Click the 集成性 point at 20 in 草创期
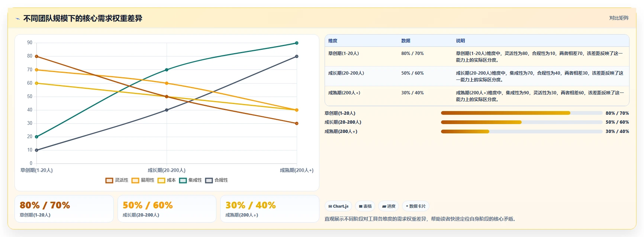 coord(36,137)
